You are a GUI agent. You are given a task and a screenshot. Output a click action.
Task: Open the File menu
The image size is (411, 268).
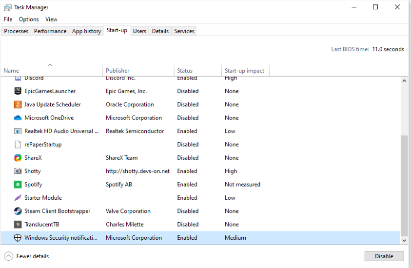tap(8, 19)
